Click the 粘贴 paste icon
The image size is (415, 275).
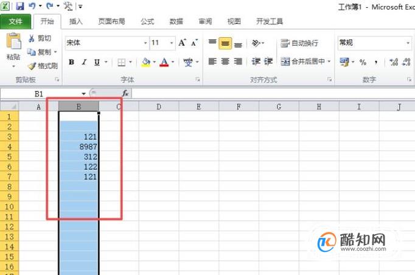tap(14, 41)
